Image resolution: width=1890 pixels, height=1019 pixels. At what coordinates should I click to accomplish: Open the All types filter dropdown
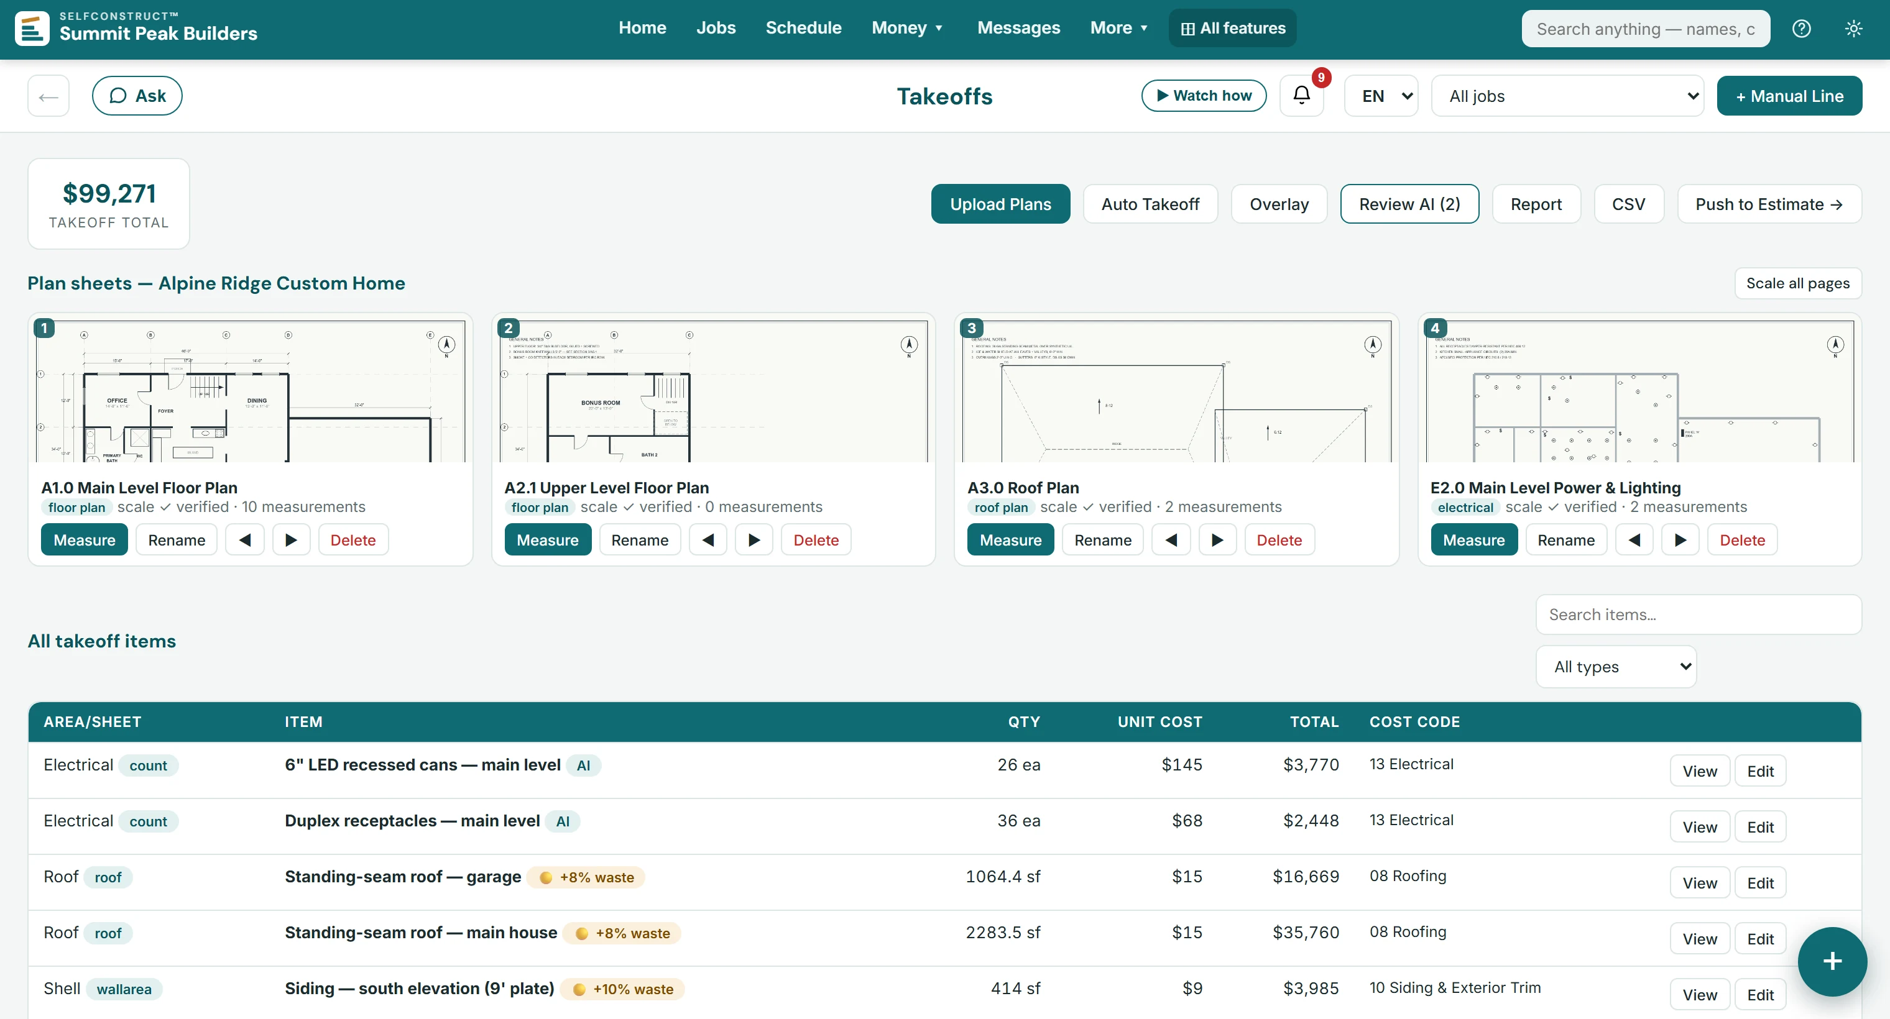[x=1616, y=666]
